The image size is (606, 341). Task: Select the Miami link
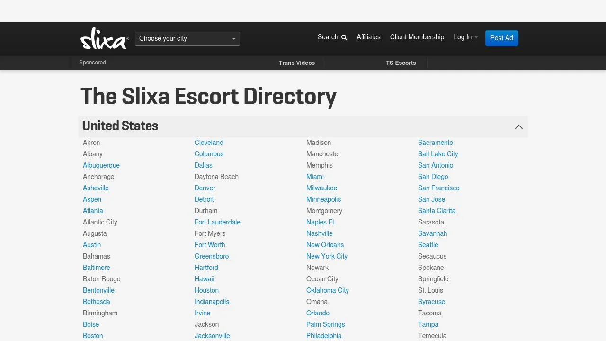[315, 177]
